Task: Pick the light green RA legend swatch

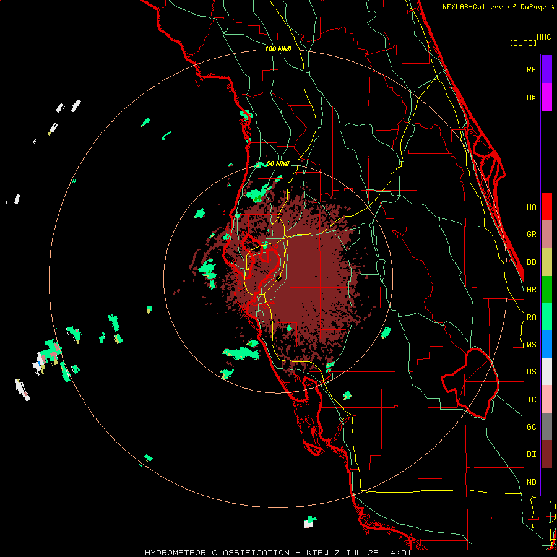Action: coord(546,317)
